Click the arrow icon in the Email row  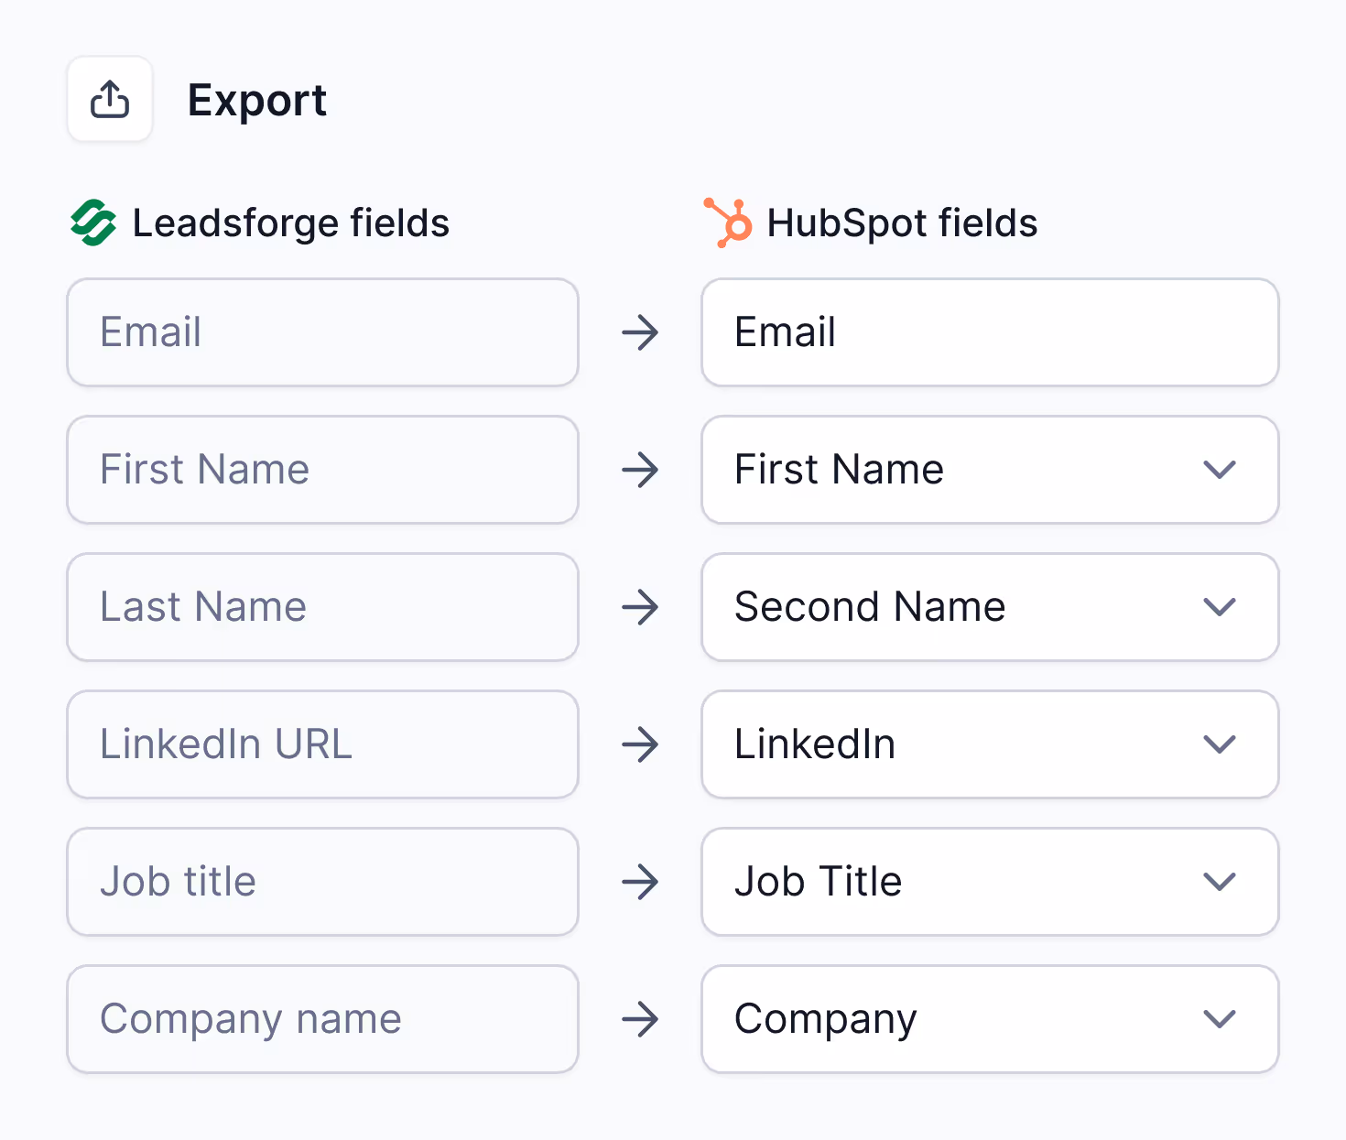coord(640,332)
